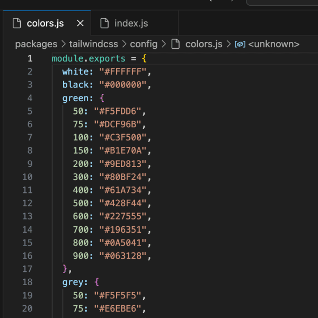Click the symbol icon beside <unknown> breadcrumb
Image resolution: width=318 pixels, height=318 pixels.
tap(240, 44)
